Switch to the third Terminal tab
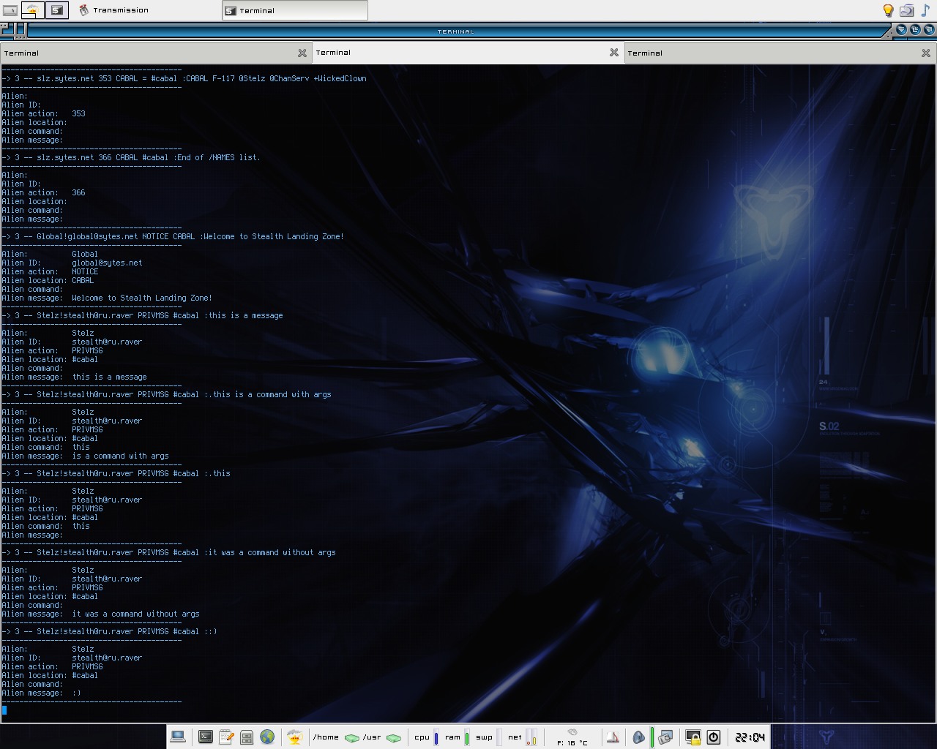Image resolution: width=937 pixels, height=749 pixels. (769, 53)
